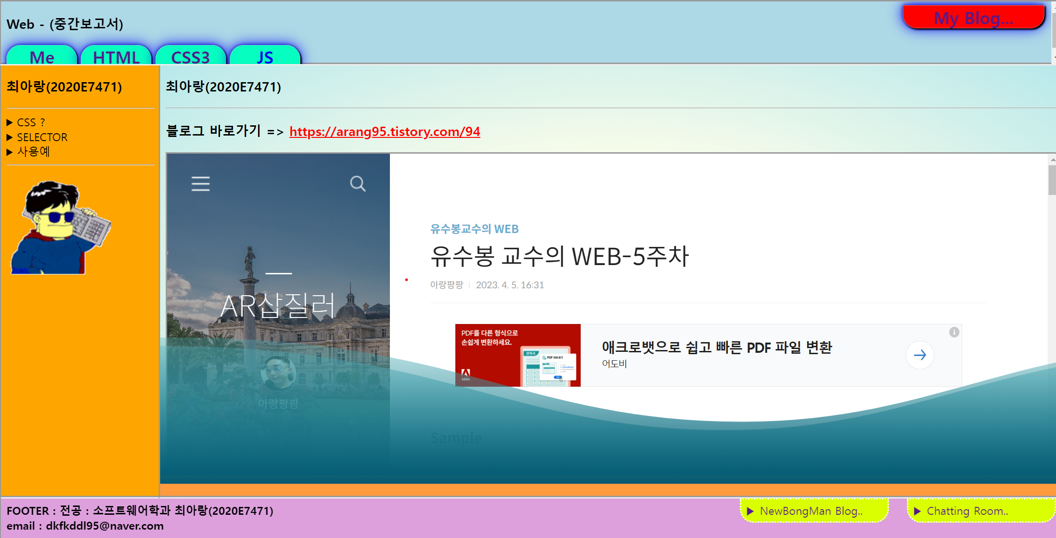Click the 유수봉교수의 WEB category link
Screen dimensions: 1056x538
pyautogui.click(x=474, y=229)
